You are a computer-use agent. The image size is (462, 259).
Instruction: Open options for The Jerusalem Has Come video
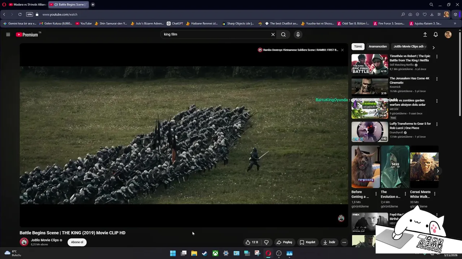437,79
